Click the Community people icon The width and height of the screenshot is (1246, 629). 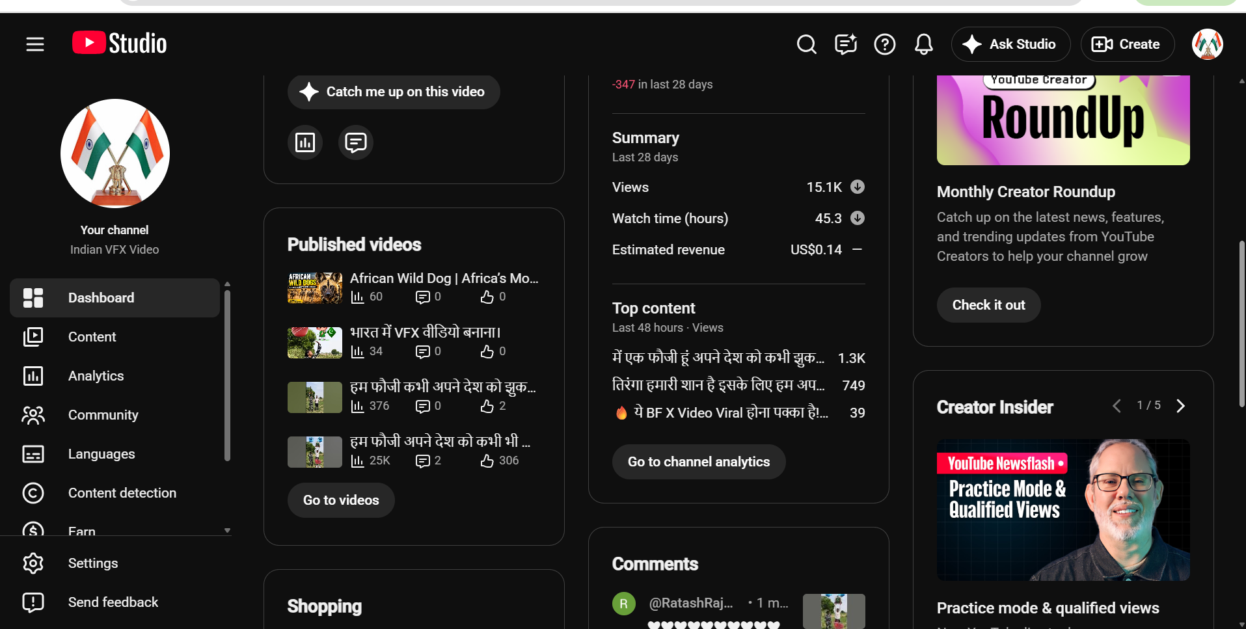[33, 415]
